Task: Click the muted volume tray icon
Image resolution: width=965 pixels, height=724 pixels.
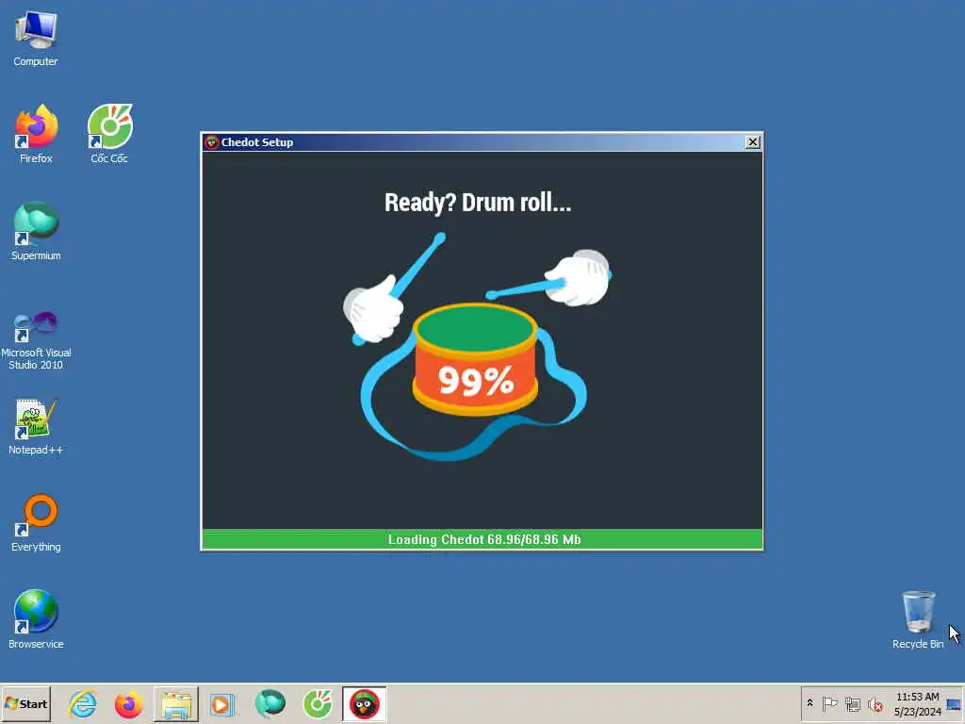Action: tap(875, 703)
